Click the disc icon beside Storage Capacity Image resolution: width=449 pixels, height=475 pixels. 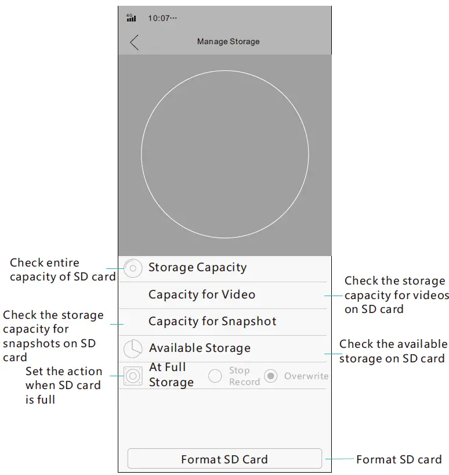(x=133, y=268)
